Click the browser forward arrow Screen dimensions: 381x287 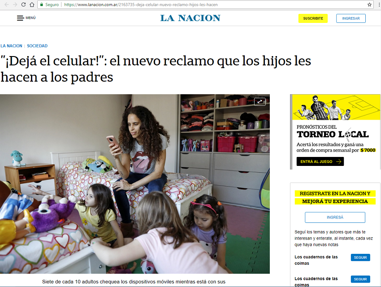click(x=15, y=4)
